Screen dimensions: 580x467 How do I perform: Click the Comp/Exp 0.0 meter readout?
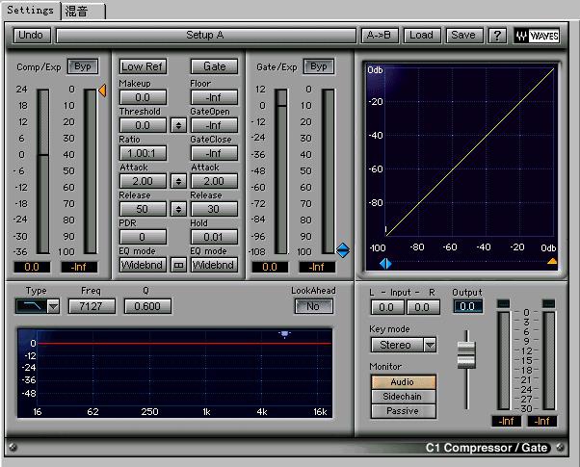[x=32, y=267]
